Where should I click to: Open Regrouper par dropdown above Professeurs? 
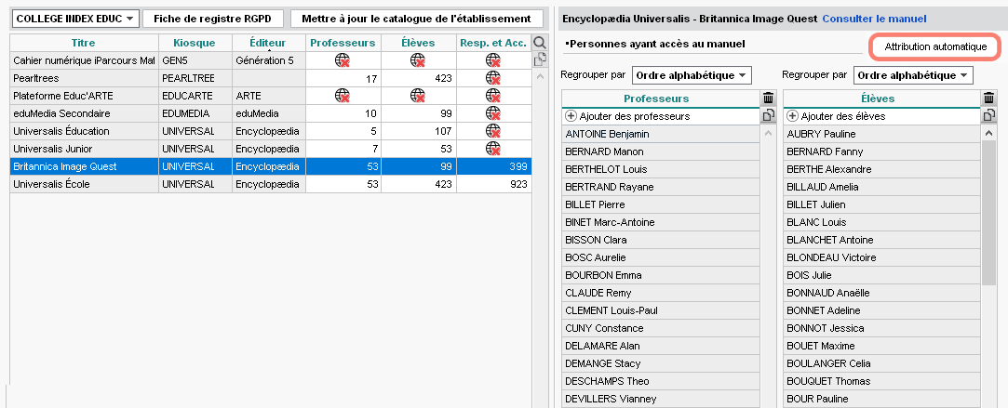pos(692,75)
